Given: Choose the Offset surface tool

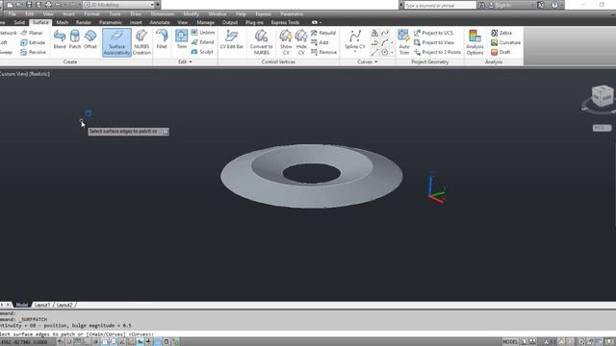Looking at the screenshot, I should pyautogui.click(x=90, y=39).
